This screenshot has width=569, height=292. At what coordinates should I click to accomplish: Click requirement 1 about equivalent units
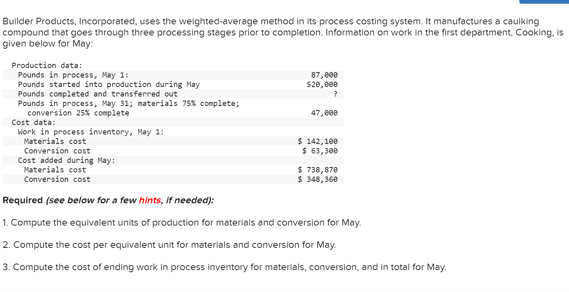click(x=182, y=223)
